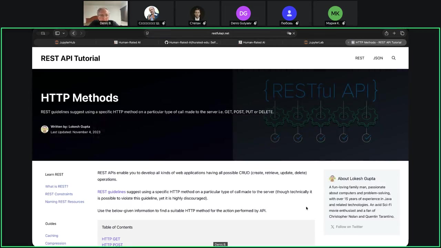Go back using the browser back arrow
441x248 pixels.
[73, 33]
